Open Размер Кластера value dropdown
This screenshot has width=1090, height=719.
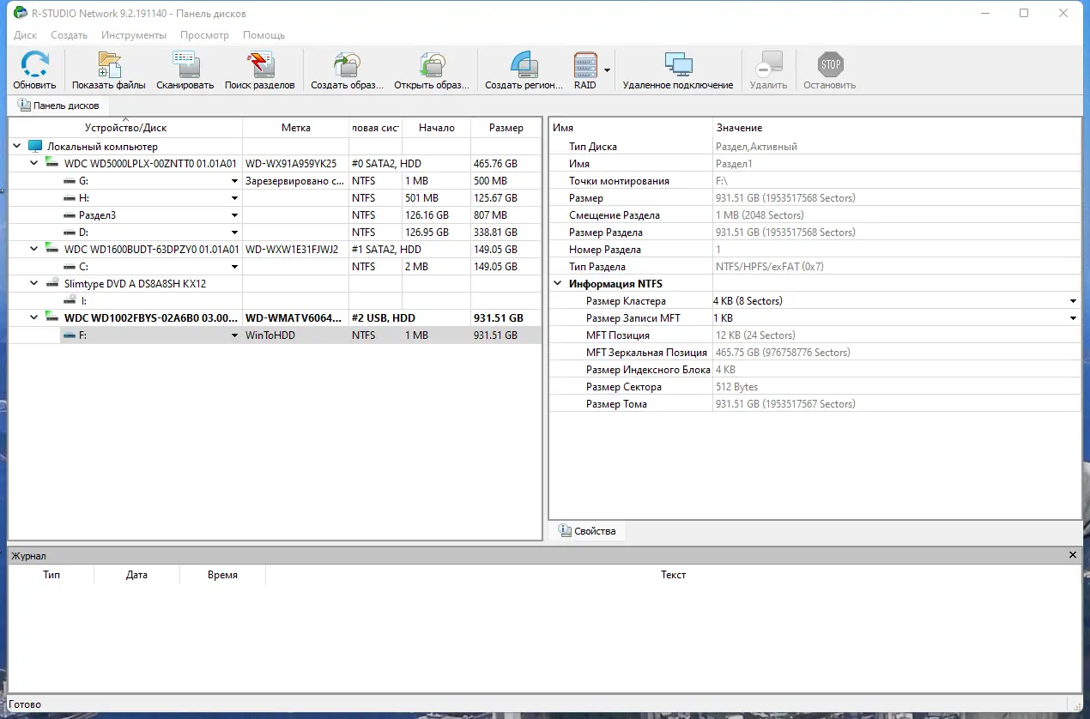1073,301
